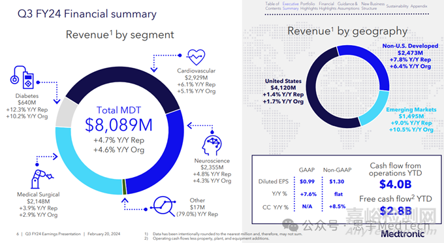Viewport: 444px width, 243px height.
Task: Click the Medtronic logo at bottom right
Action: point(403,234)
